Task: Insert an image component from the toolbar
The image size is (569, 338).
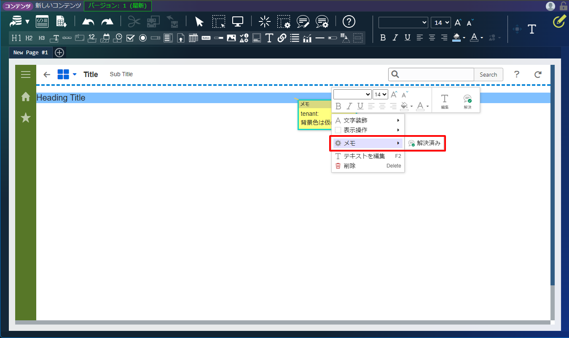Action: tap(231, 38)
